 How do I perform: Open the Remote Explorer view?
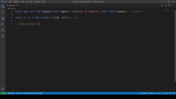pyautogui.click(x=3, y=36)
